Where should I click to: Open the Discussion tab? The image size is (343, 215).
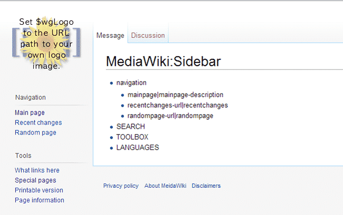point(148,36)
